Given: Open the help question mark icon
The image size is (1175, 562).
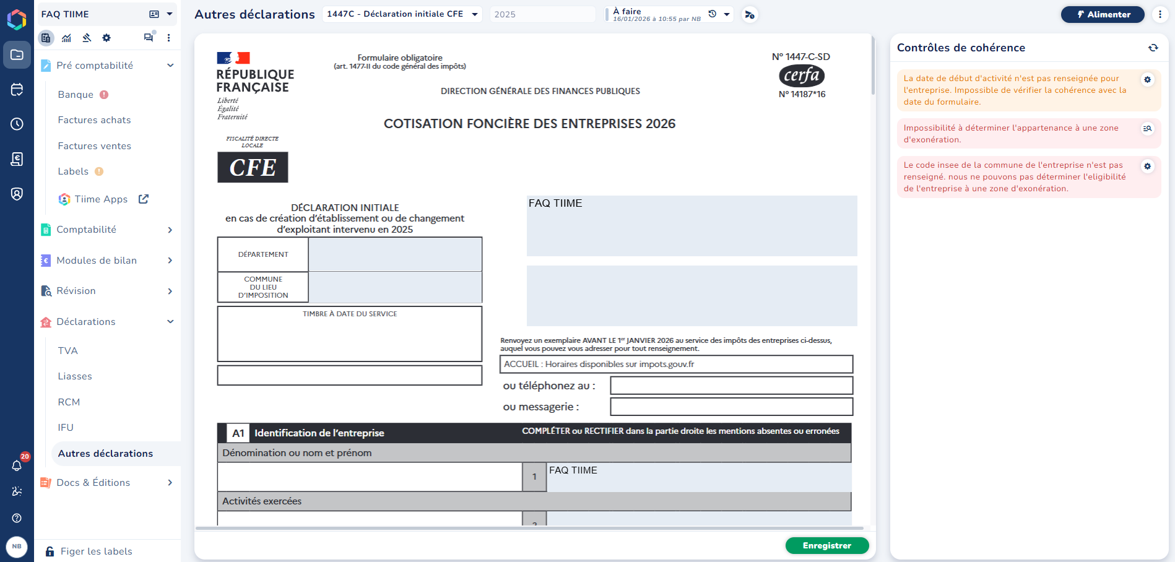Looking at the screenshot, I should pos(17,518).
